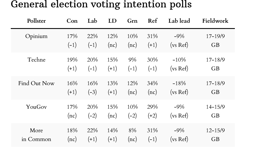255x147 pixels.
Task: Select YouGov's 29% Ref figure
Action: coord(152,107)
